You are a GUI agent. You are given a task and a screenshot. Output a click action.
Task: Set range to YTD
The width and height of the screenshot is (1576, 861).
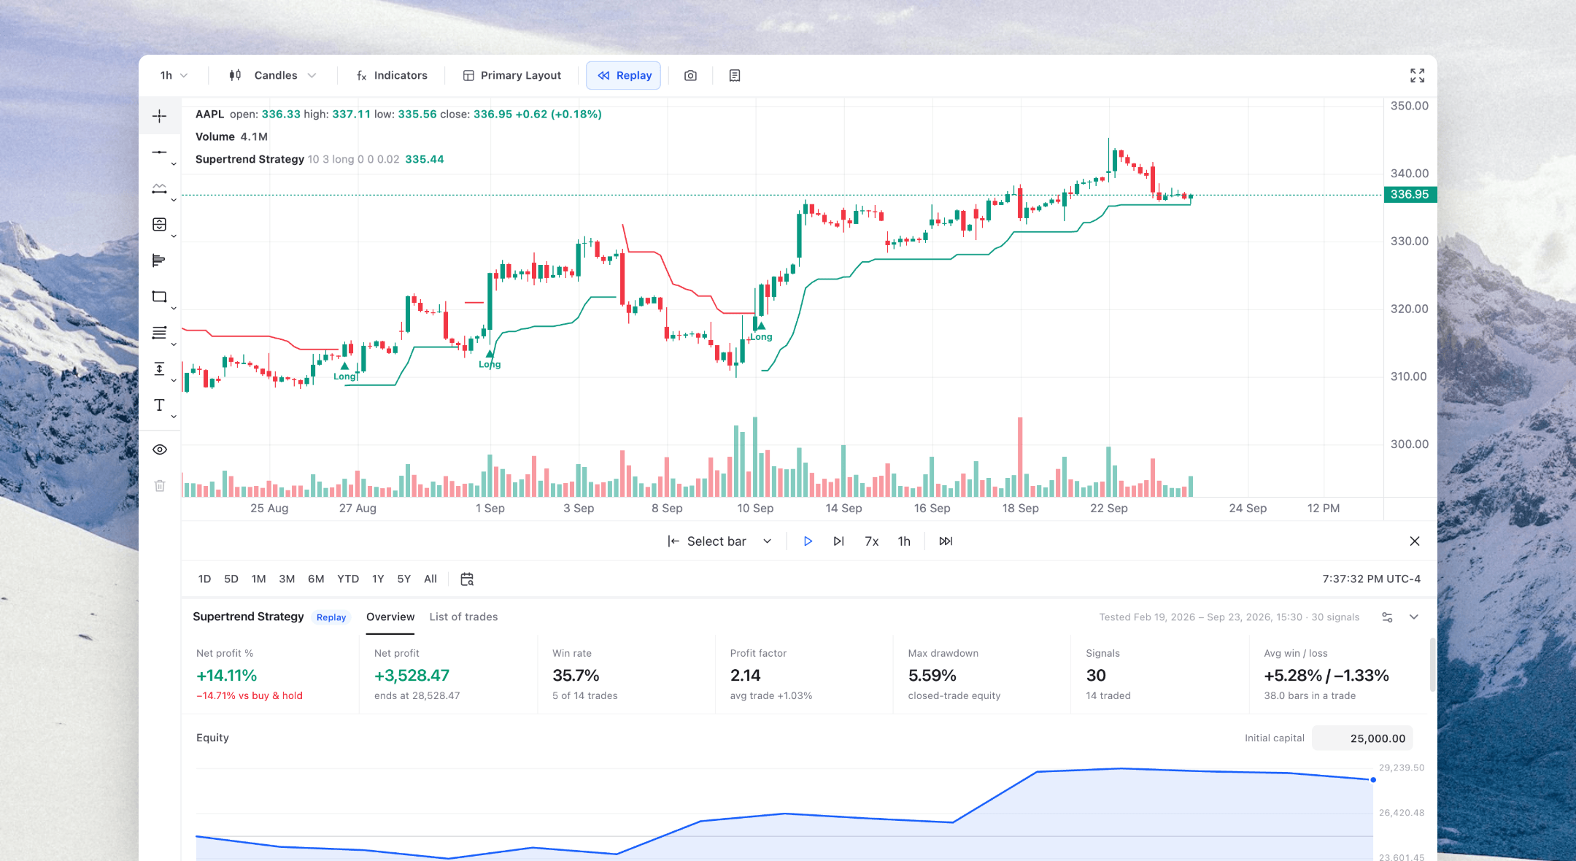(x=348, y=579)
